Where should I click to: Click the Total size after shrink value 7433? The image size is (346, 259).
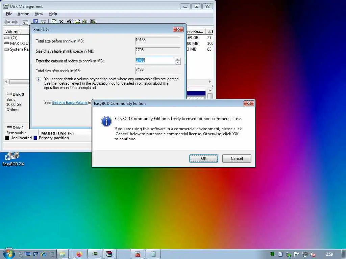click(x=157, y=70)
